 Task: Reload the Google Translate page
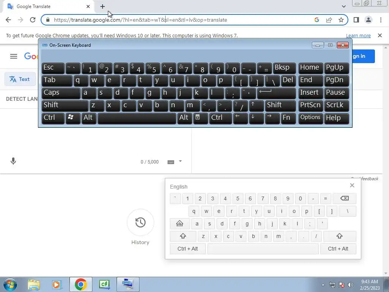click(x=33, y=20)
